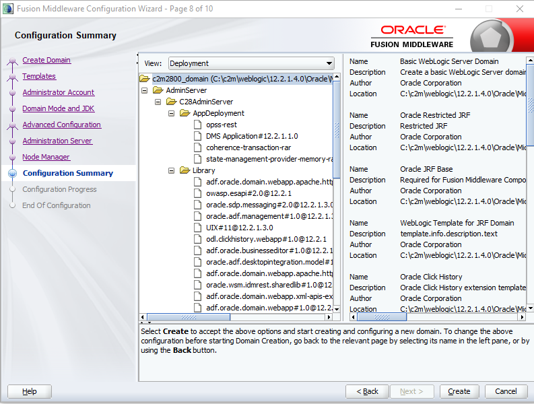Click the state-management-provider-memory file icon
This screenshot has height=404, width=534.
197,159
